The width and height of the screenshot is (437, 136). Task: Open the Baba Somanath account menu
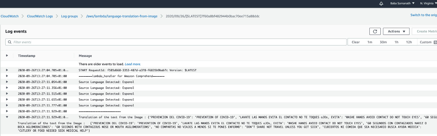[x=402, y=3]
